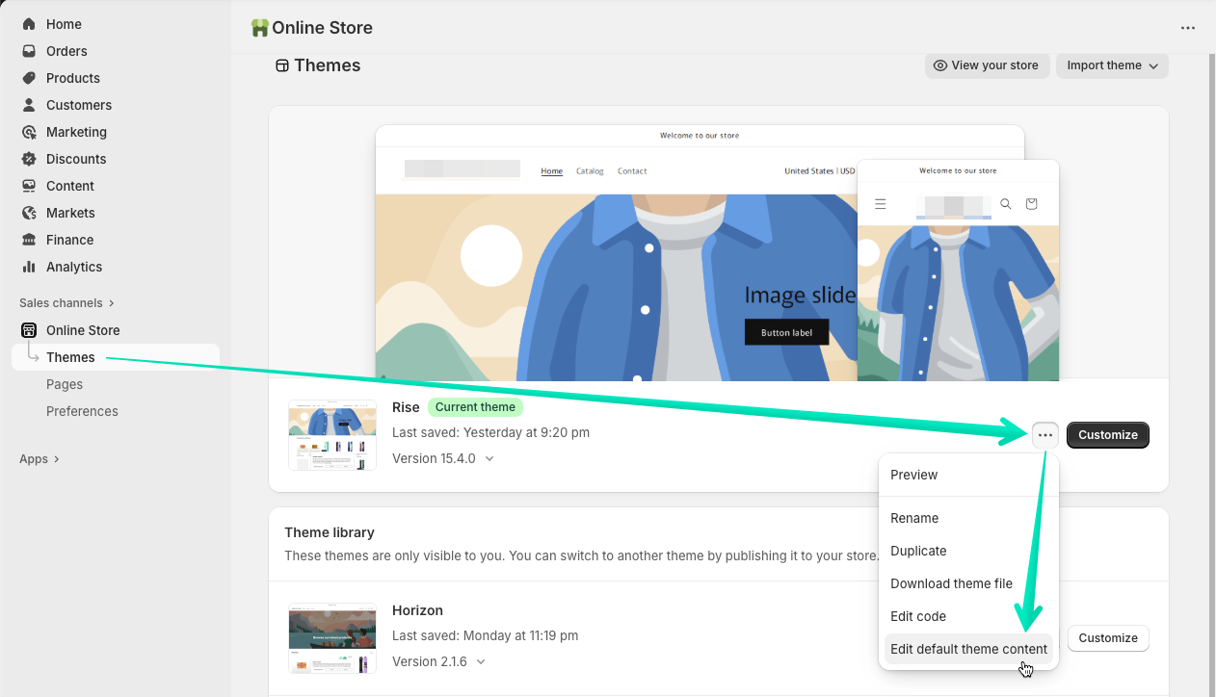Select Preview from the theme menu
Image resolution: width=1216 pixels, height=697 pixels.
click(968, 475)
